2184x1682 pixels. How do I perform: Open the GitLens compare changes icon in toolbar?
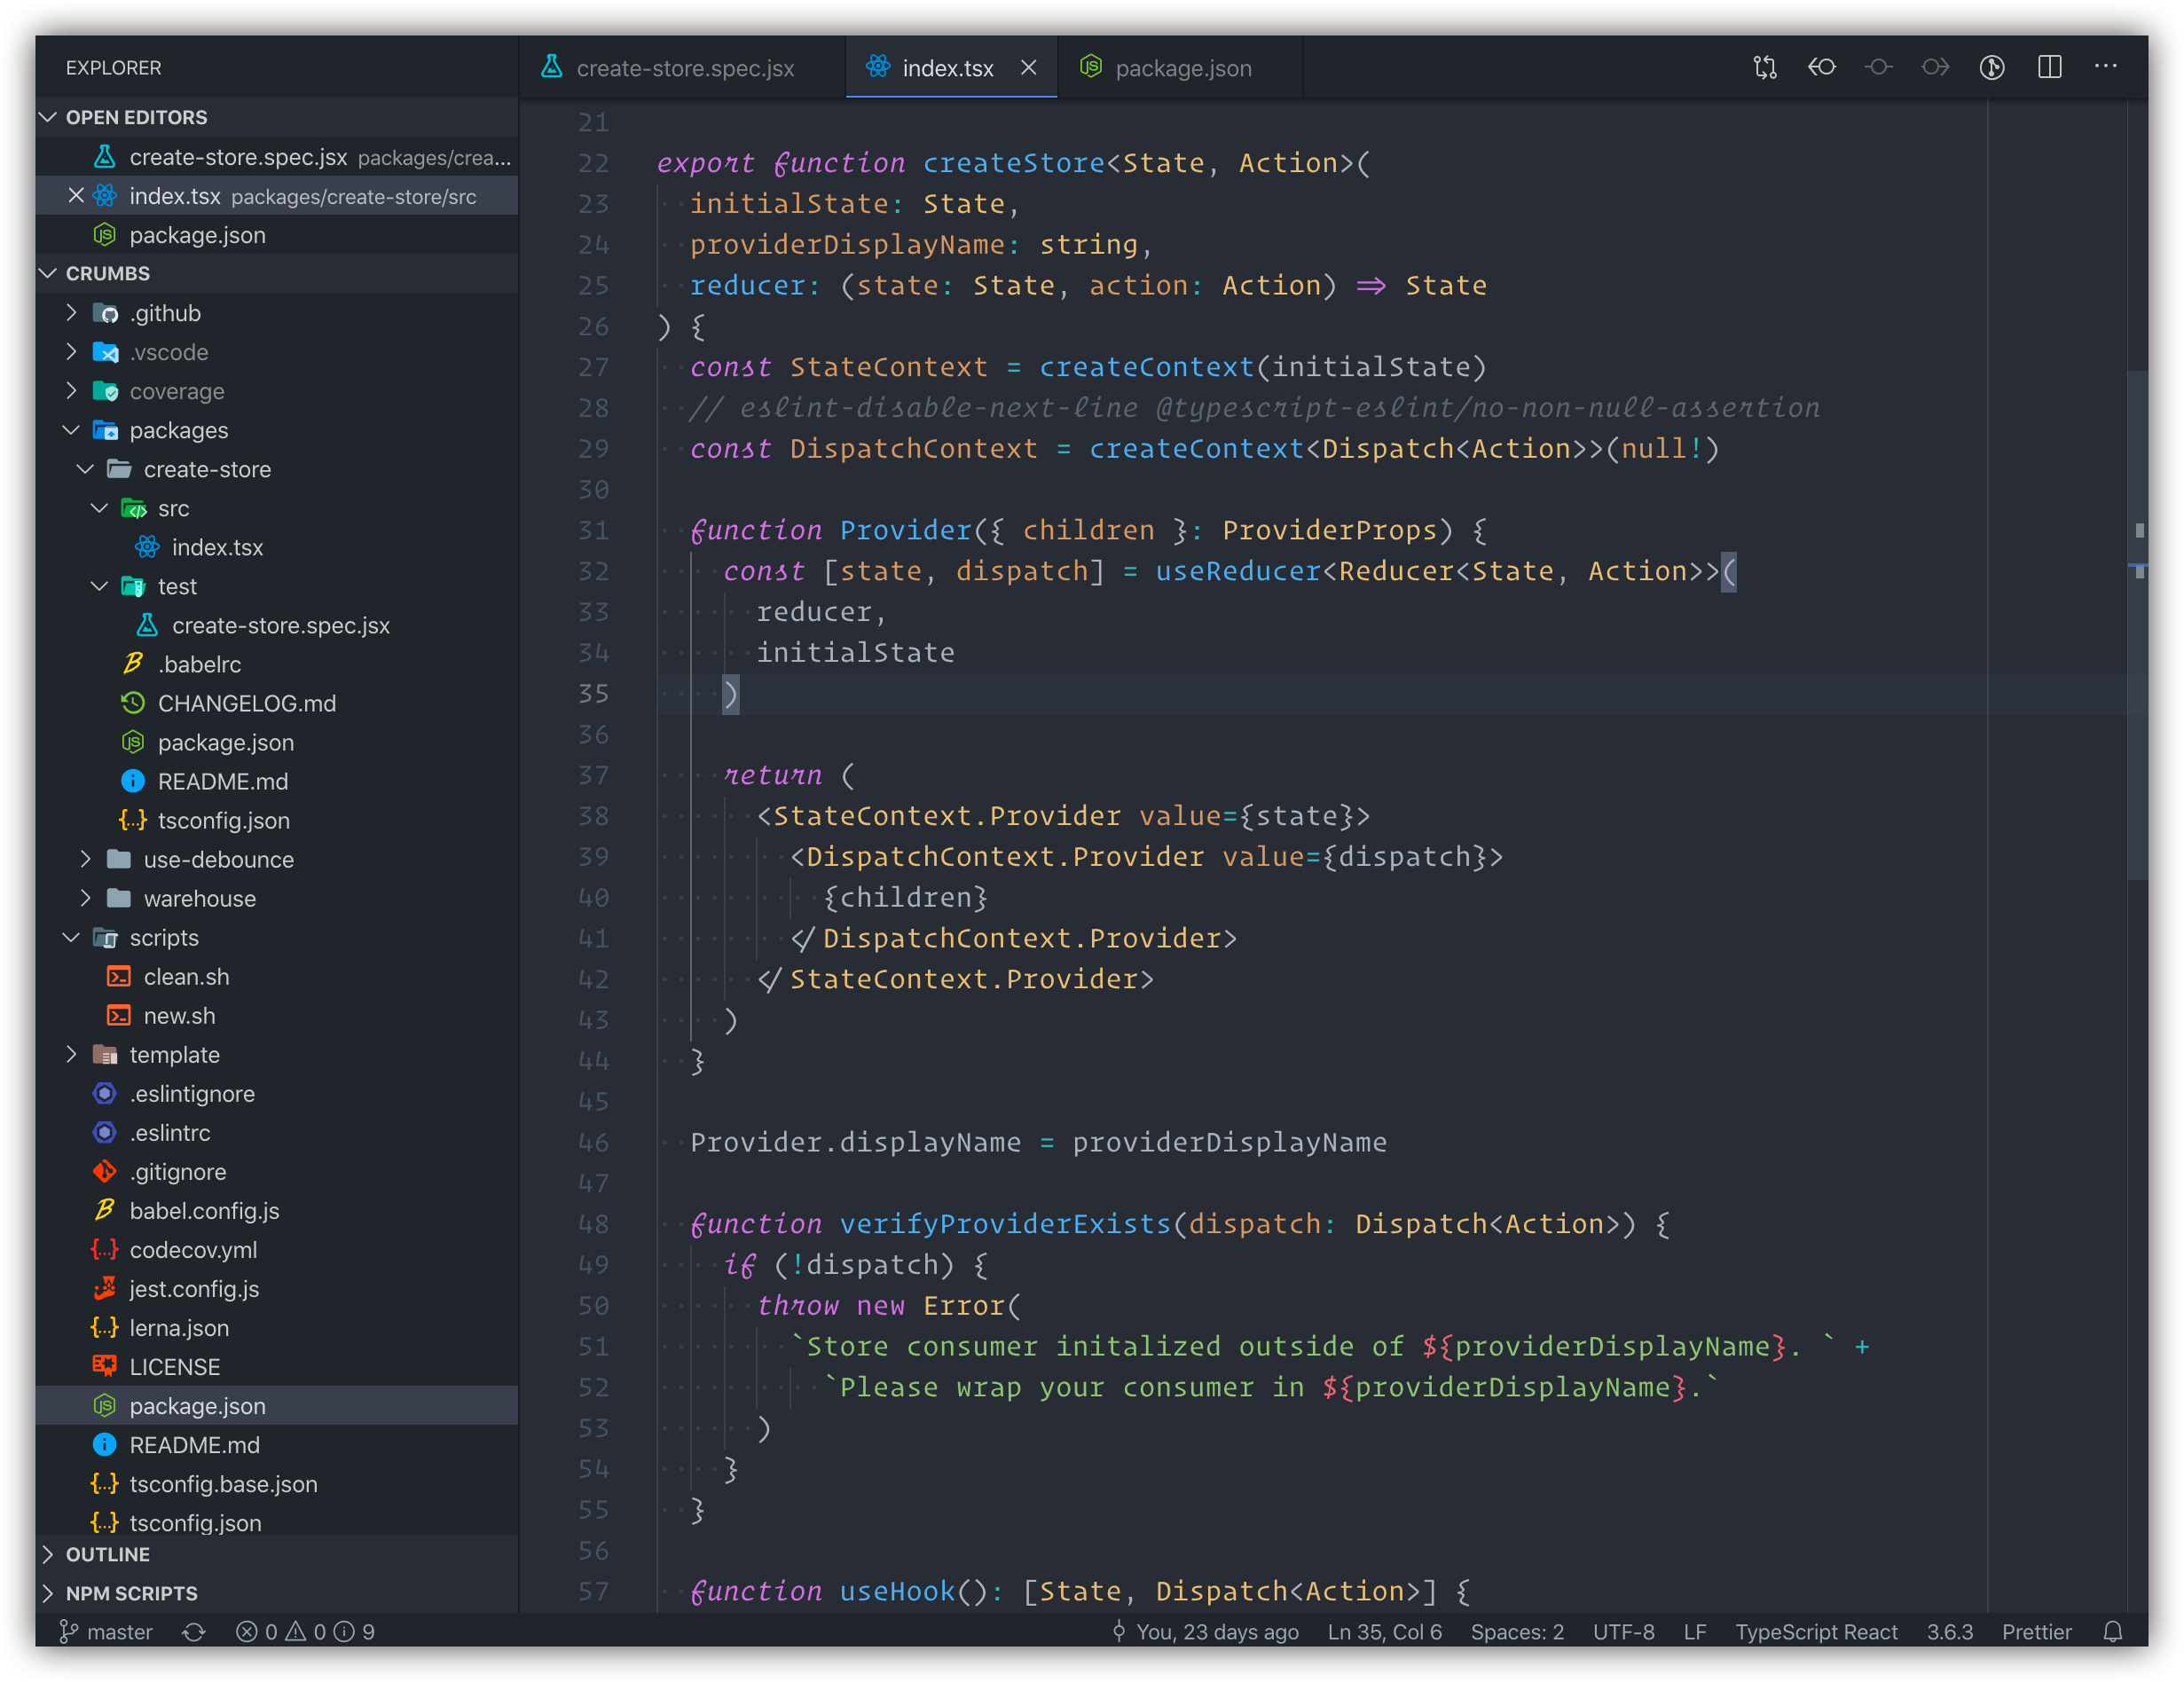1764,67
